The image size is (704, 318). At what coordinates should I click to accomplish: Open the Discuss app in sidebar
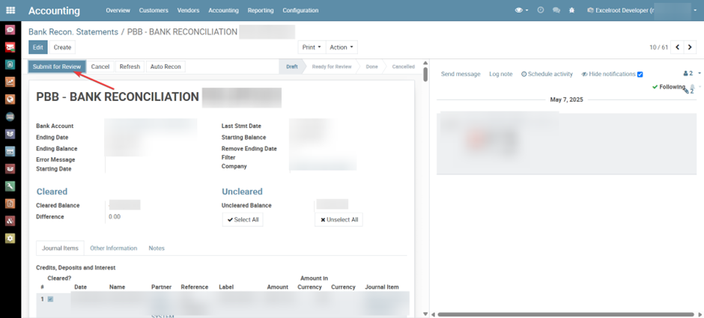pyautogui.click(x=10, y=30)
